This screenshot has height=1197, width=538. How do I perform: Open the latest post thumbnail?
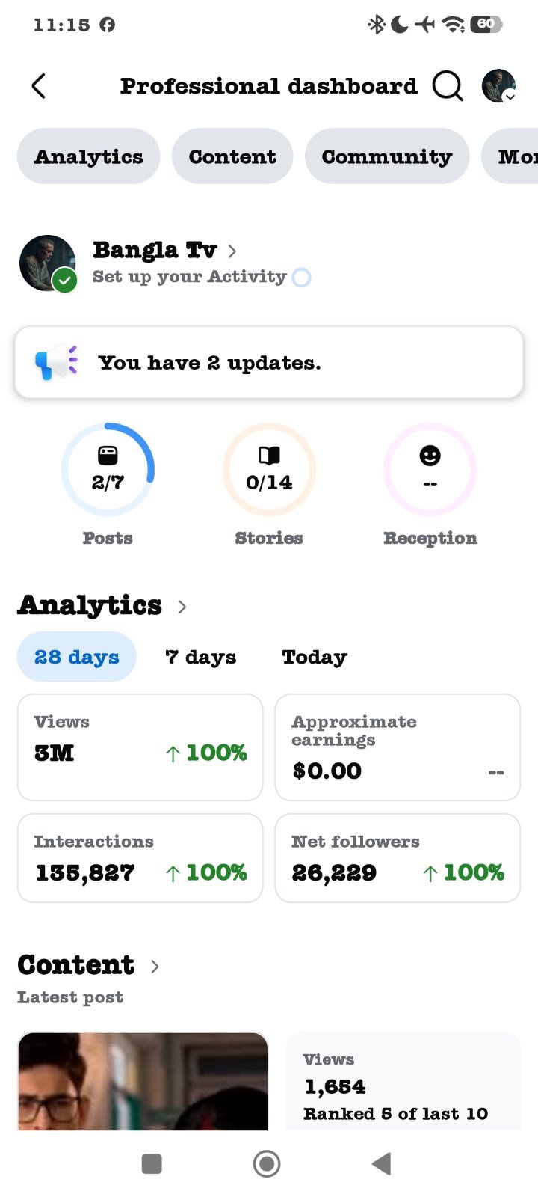(143, 1081)
